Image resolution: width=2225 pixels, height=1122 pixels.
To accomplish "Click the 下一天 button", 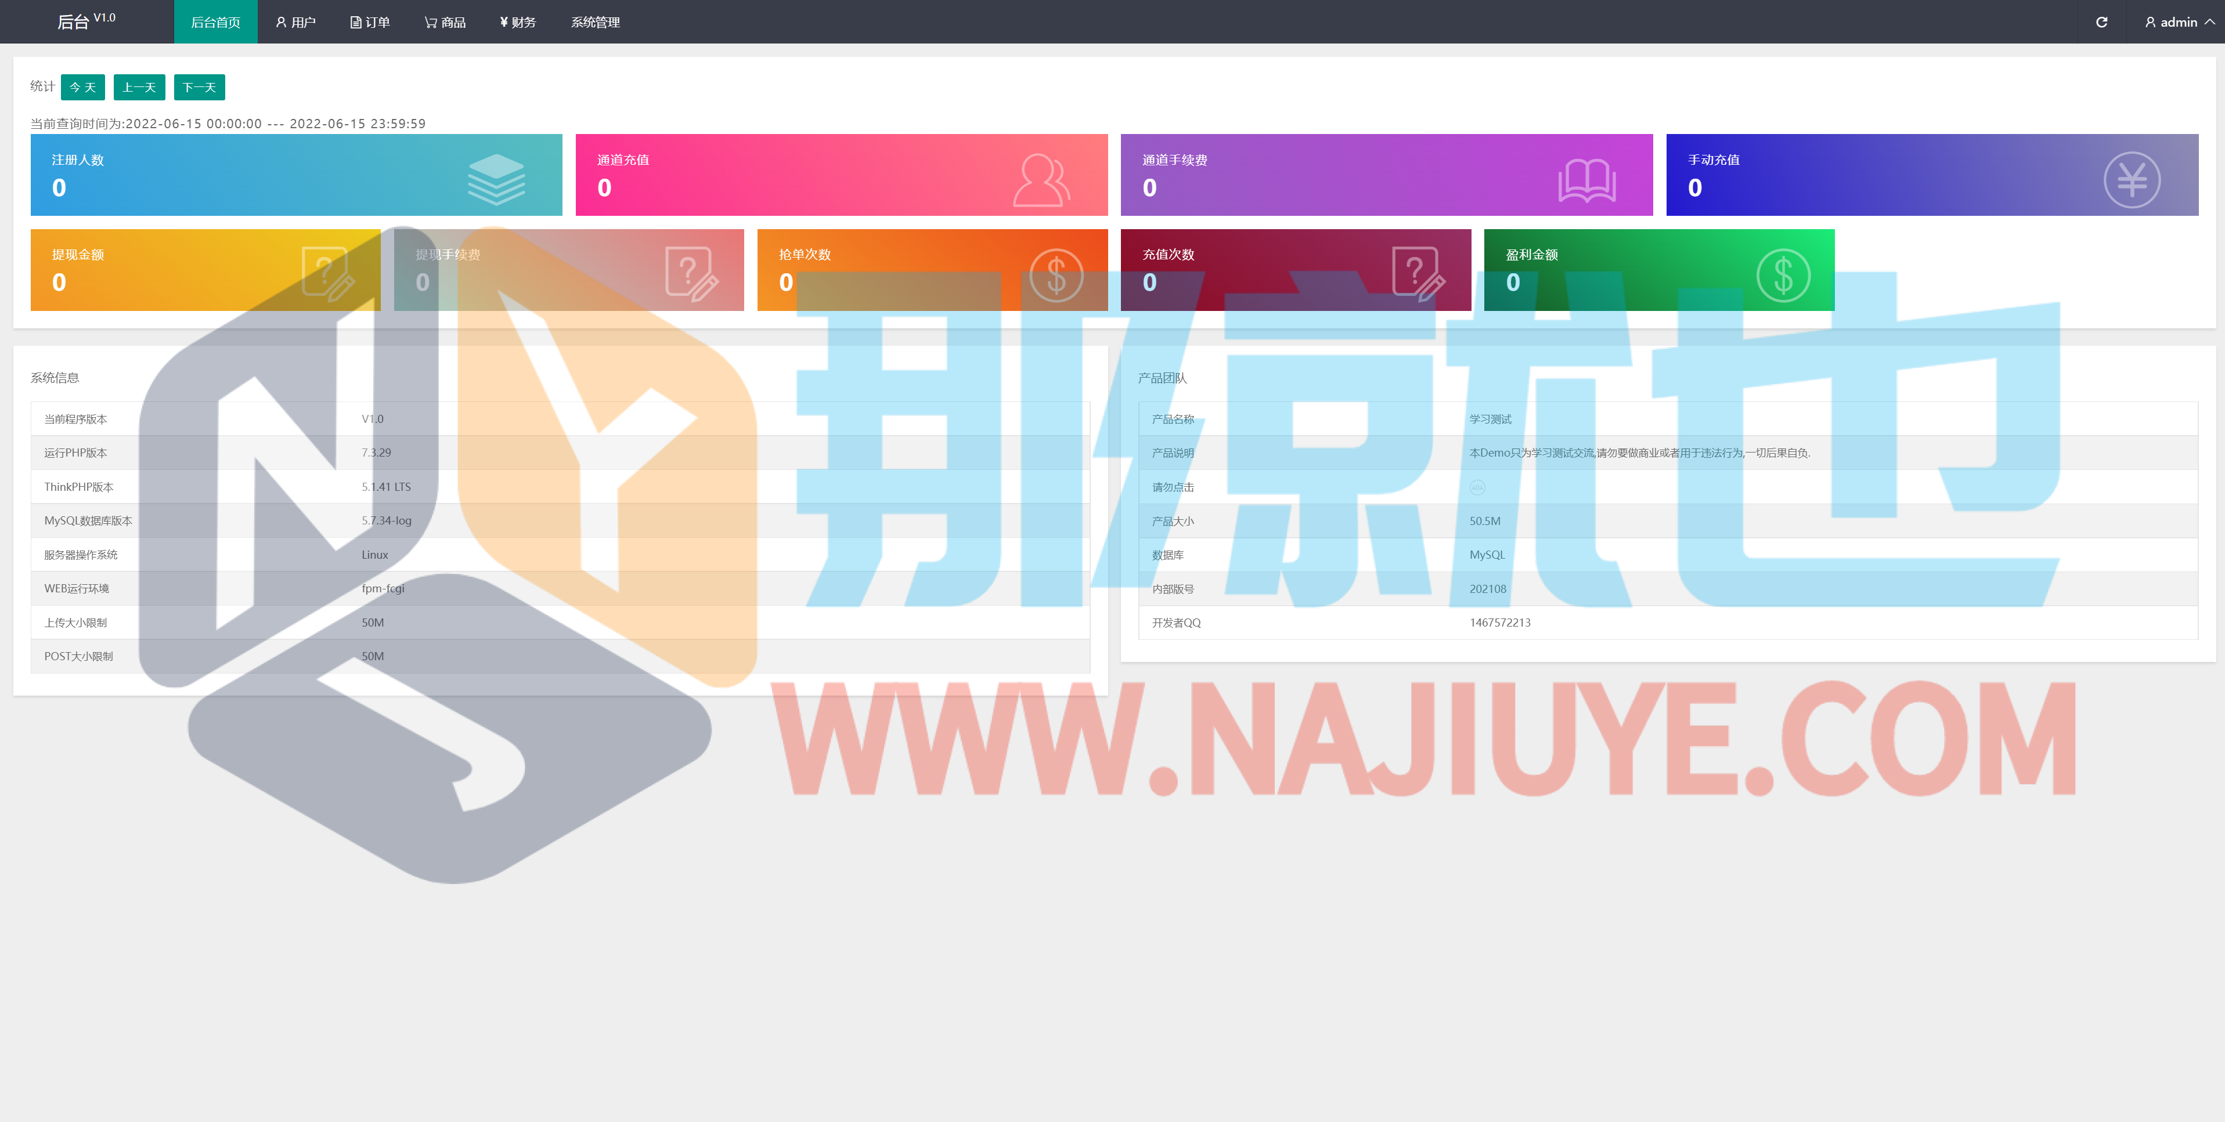I will (200, 87).
